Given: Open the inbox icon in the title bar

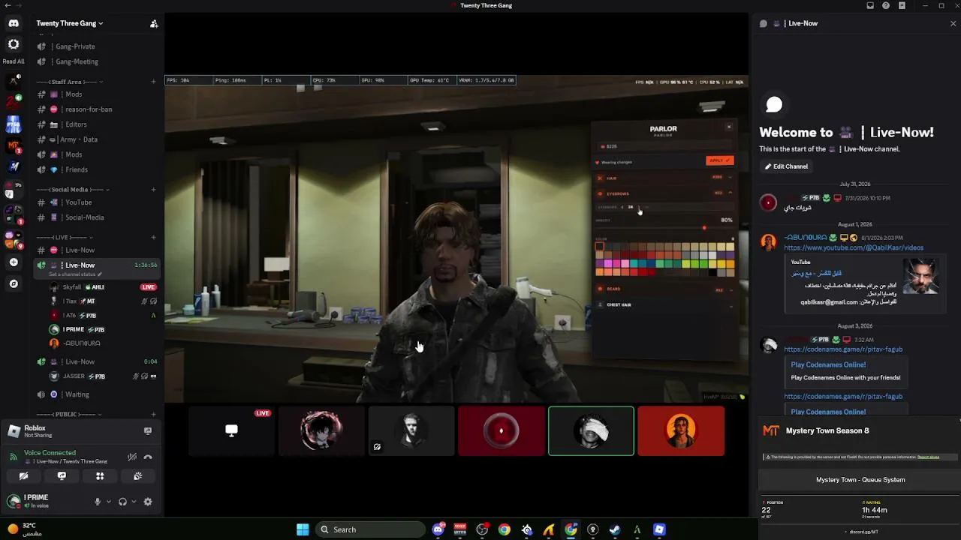Looking at the screenshot, I should [x=870, y=5].
